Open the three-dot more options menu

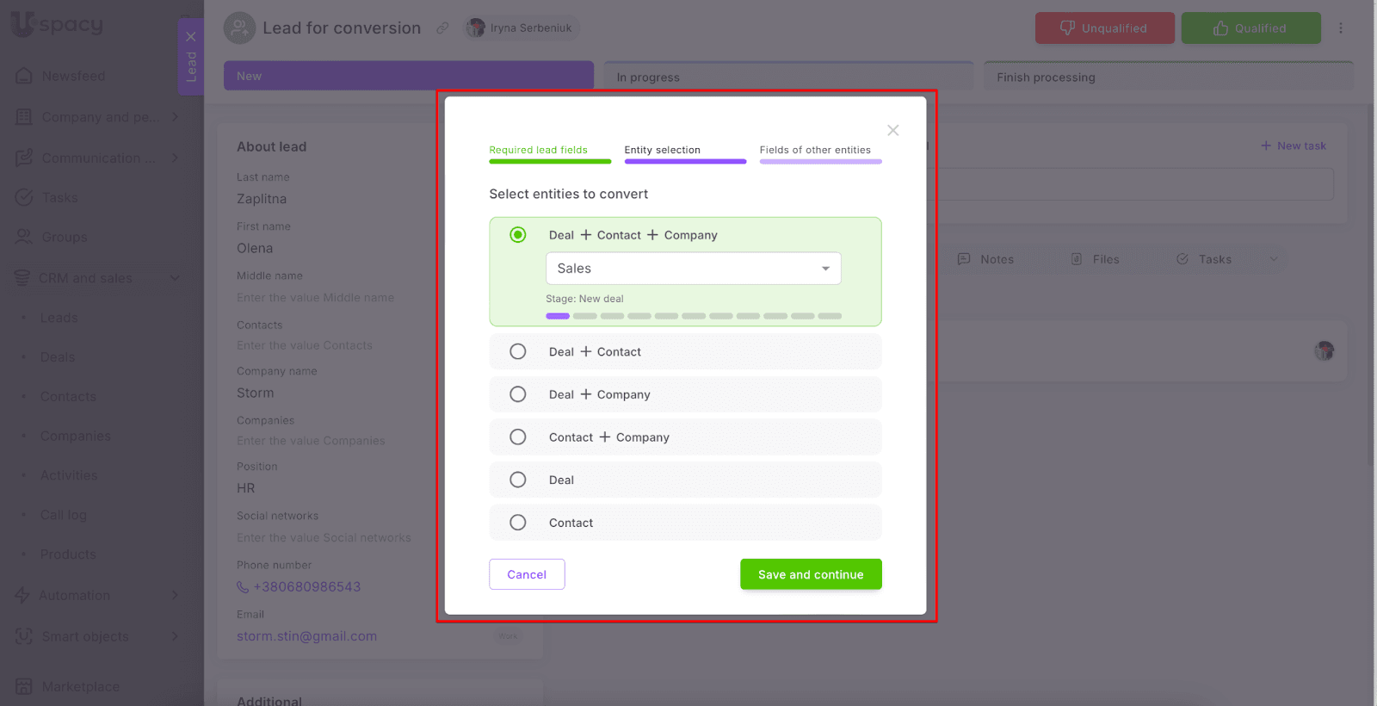(x=1340, y=28)
